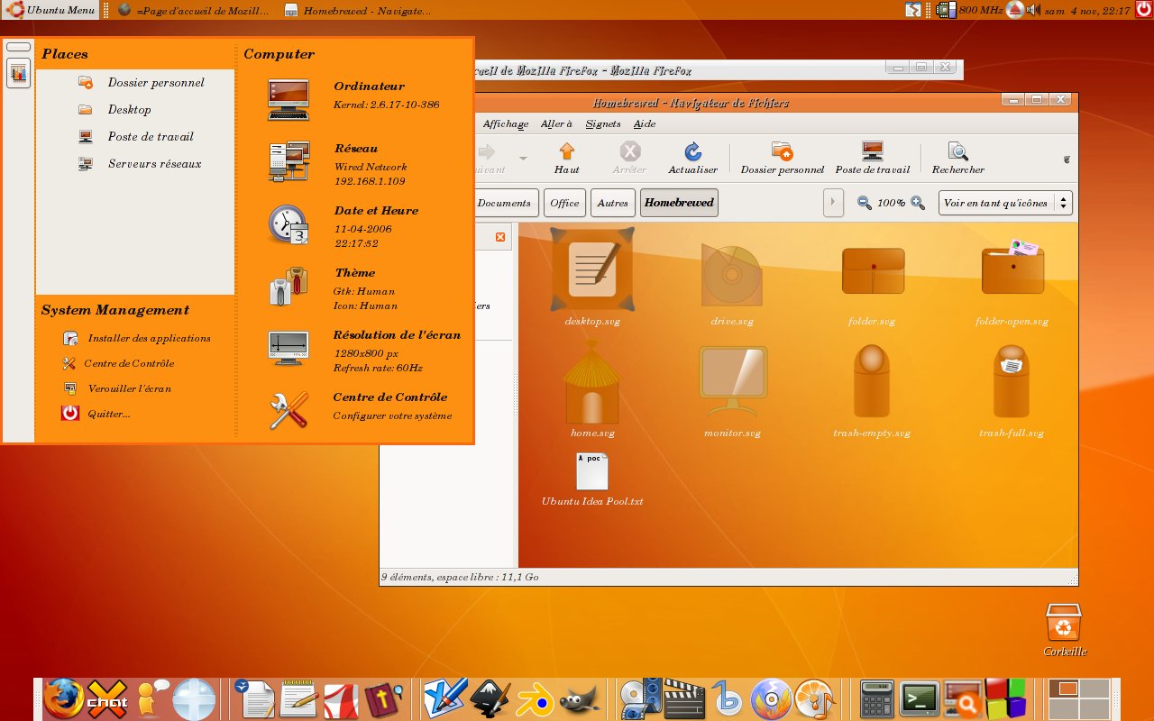Open the calculator from the dock
The image size is (1154, 721).
tap(877, 699)
